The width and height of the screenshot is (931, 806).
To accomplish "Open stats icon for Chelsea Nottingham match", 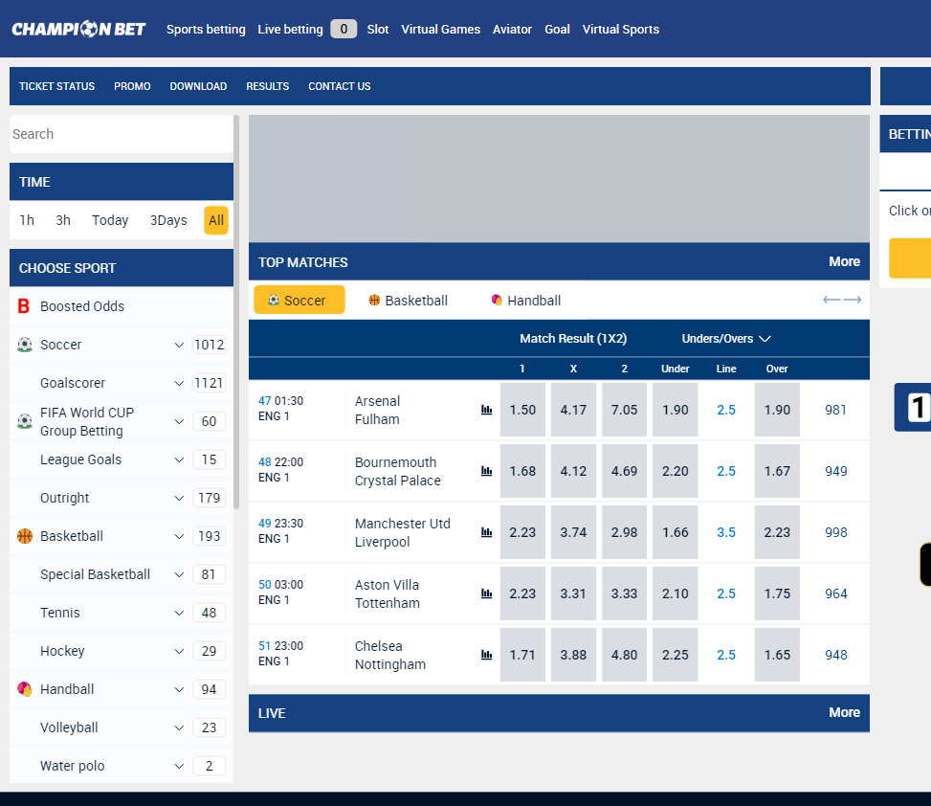I will click(x=486, y=655).
